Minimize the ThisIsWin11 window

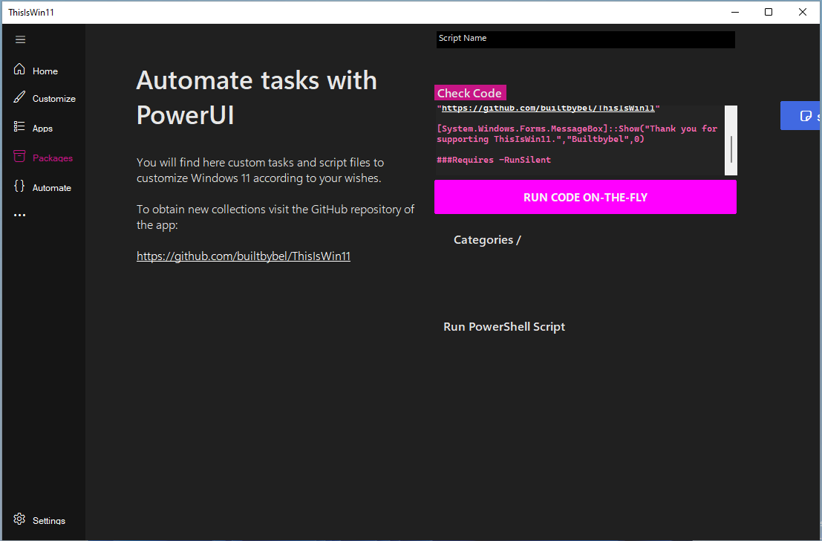click(x=735, y=12)
